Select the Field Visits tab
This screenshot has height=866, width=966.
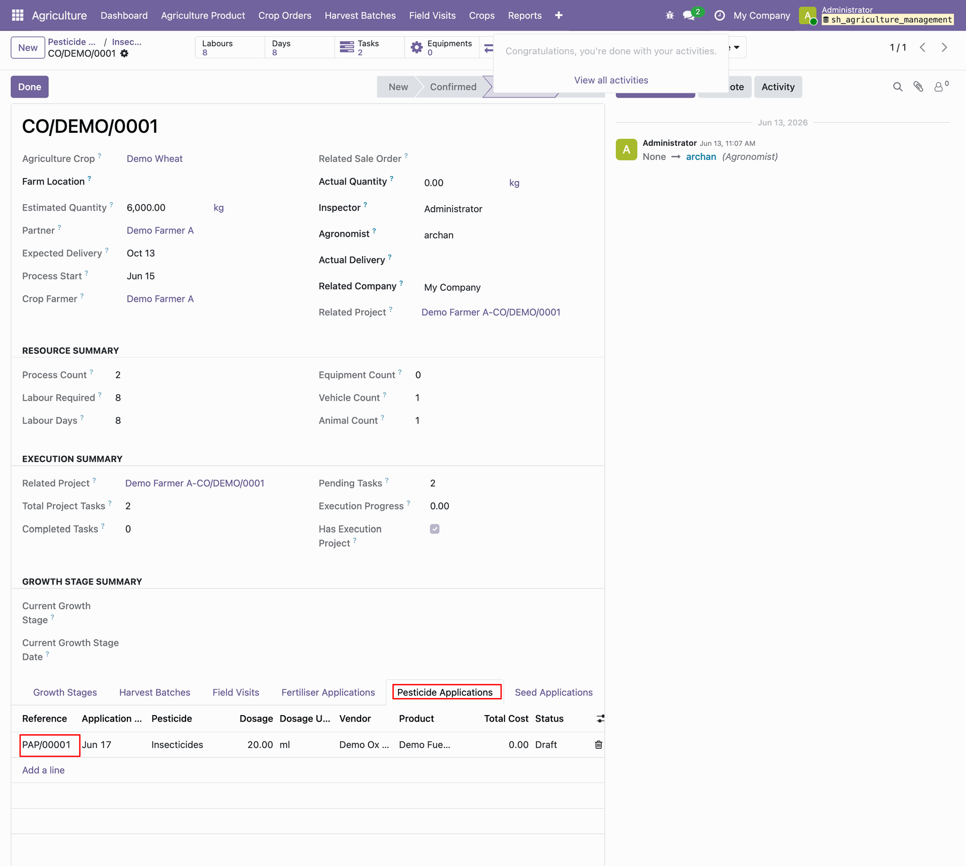click(235, 692)
